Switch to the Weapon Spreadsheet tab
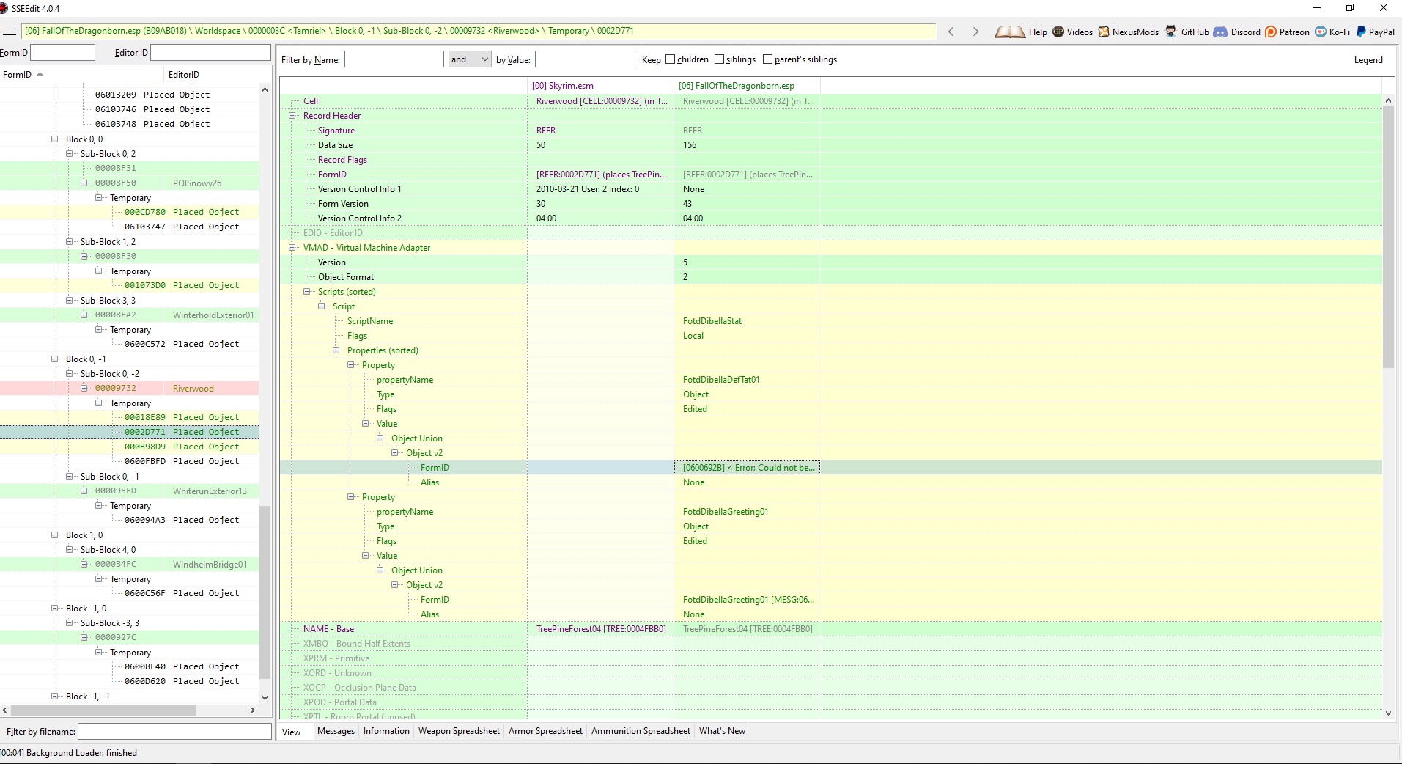Viewport: 1402px width, 764px height. [459, 731]
